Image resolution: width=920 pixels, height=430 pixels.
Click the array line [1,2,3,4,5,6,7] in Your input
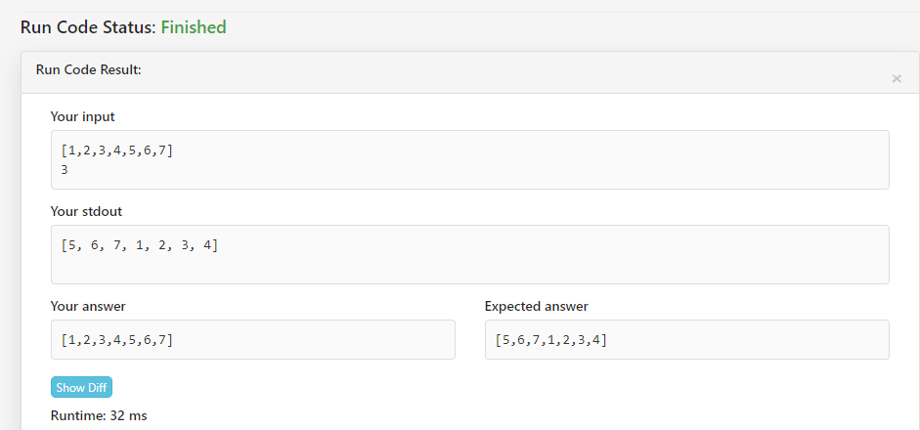117,150
